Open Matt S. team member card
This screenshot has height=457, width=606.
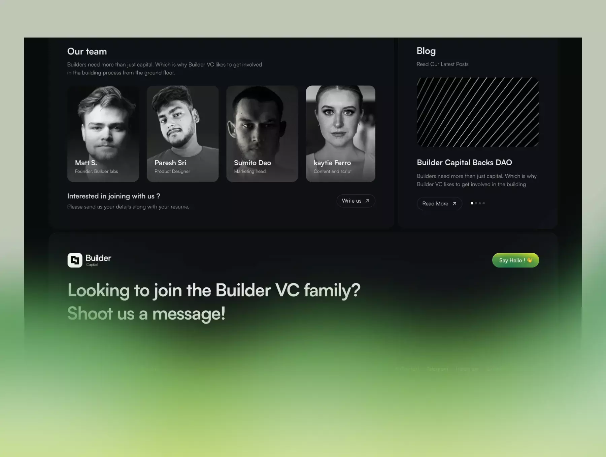(x=103, y=134)
